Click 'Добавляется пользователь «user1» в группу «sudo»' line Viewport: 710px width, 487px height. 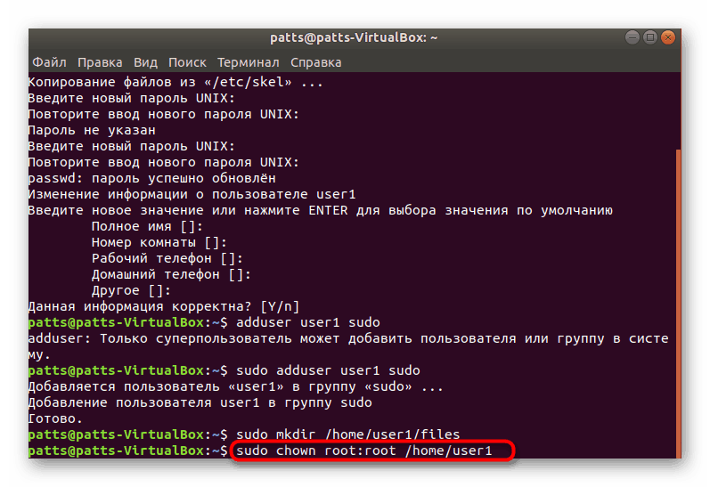235,387
